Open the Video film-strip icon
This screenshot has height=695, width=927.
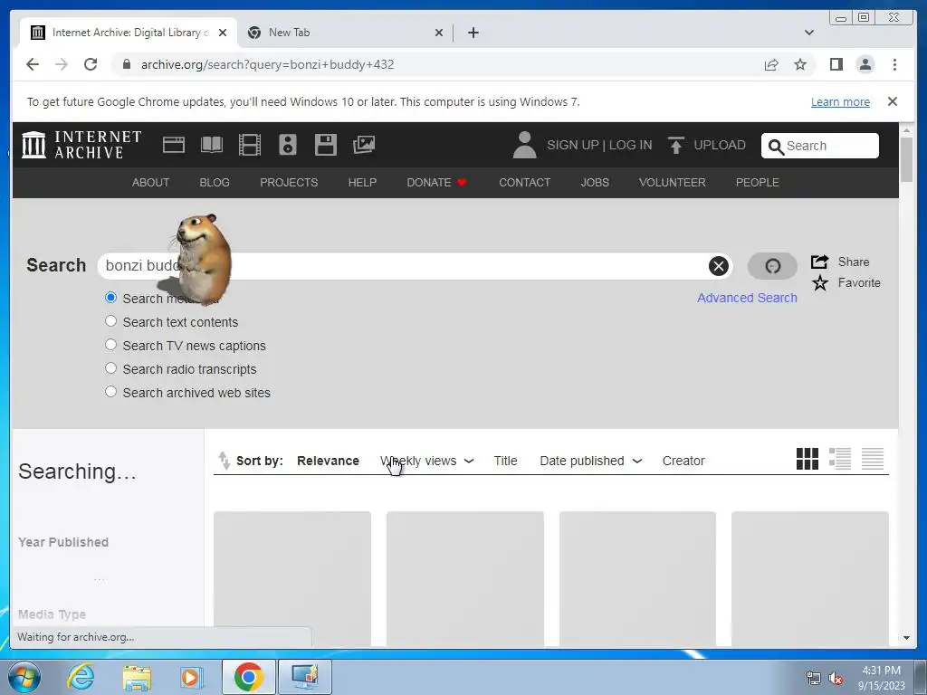click(250, 145)
